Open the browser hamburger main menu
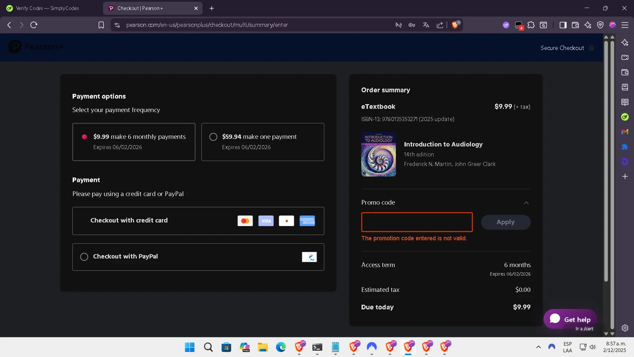The height and width of the screenshot is (357, 634). coord(625,25)
